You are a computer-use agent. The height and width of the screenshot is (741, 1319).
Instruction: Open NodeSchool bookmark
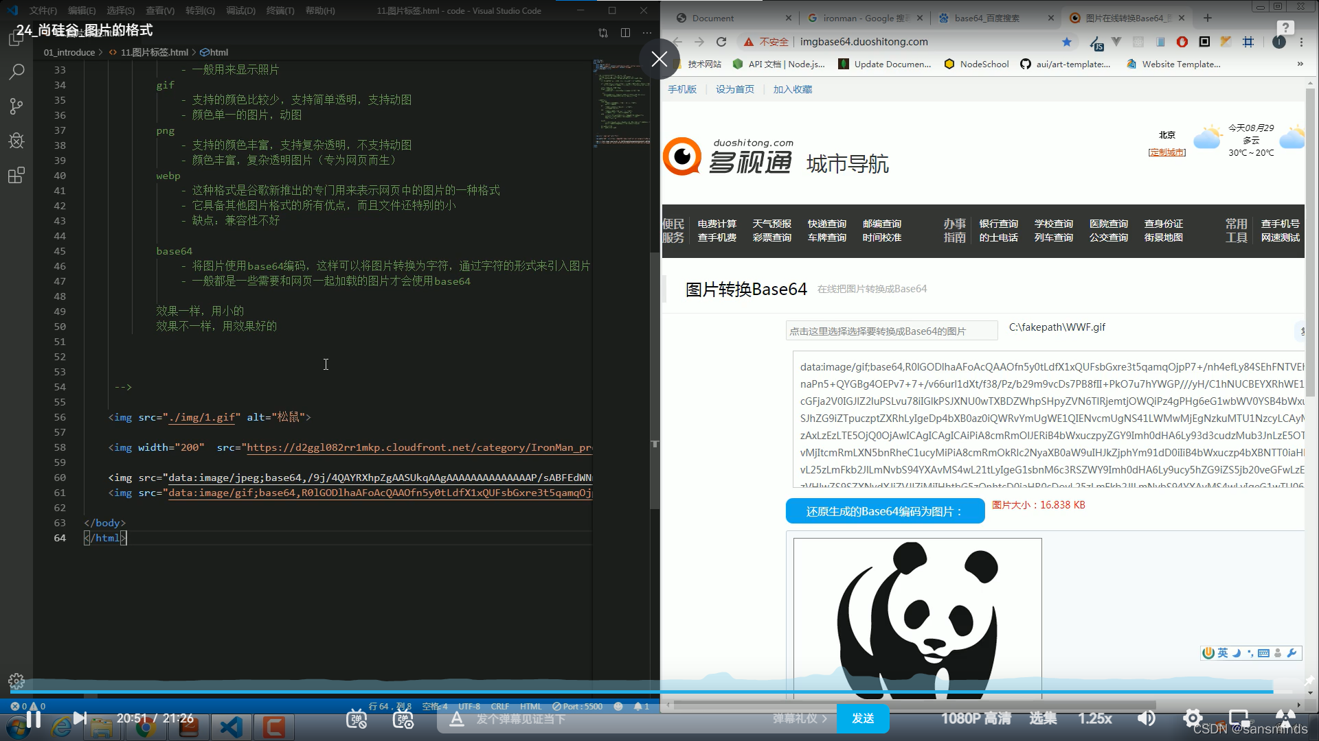976,64
